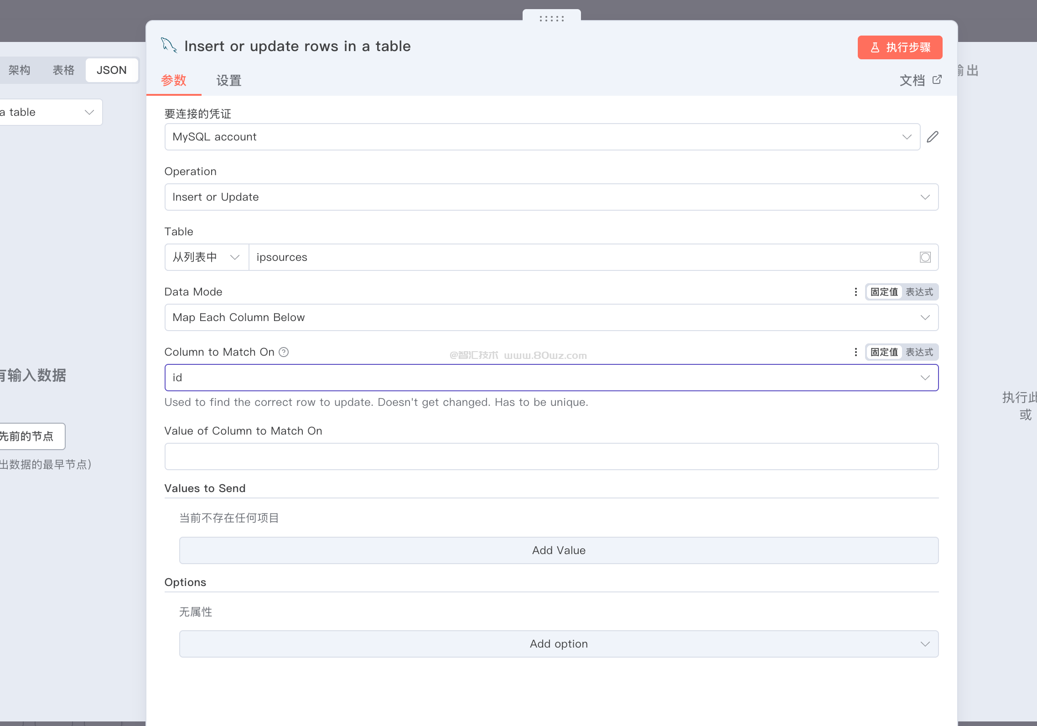Image resolution: width=1037 pixels, height=726 pixels.
Task: Open the three-dot menu beside Column to Match On
Action: tap(856, 352)
